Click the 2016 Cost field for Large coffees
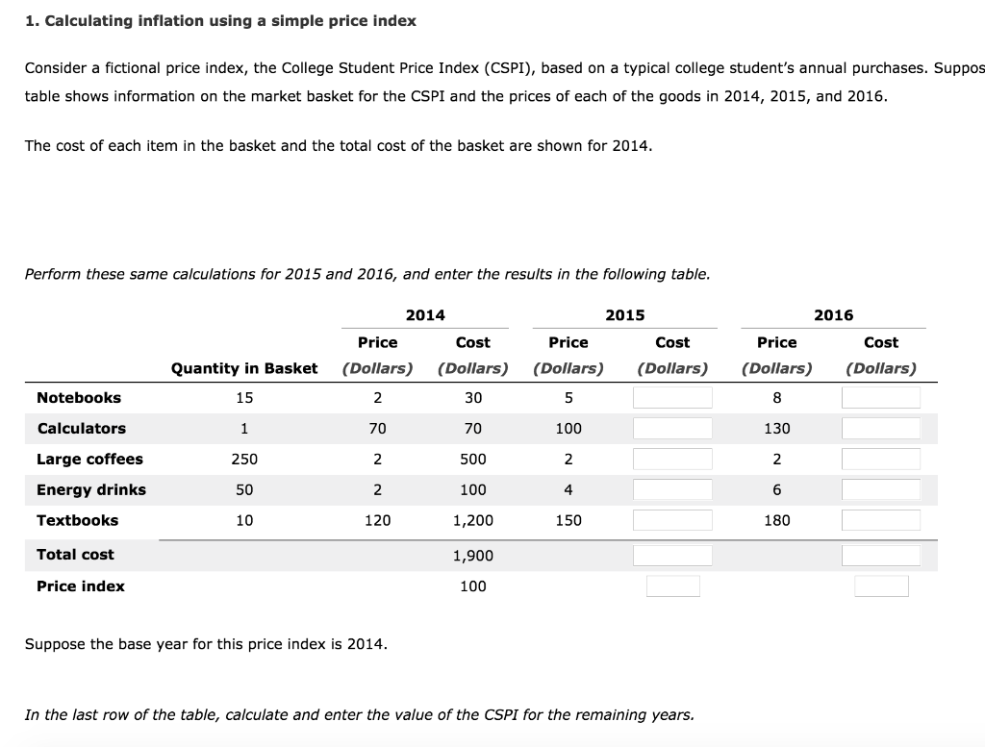985x747 pixels. pyautogui.click(x=881, y=459)
